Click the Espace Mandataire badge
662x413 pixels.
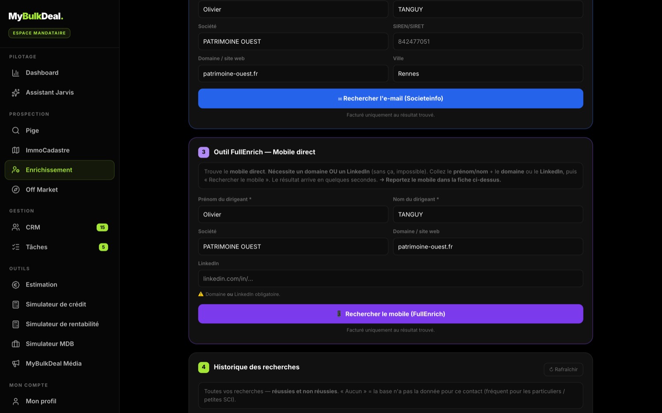pyautogui.click(x=39, y=33)
